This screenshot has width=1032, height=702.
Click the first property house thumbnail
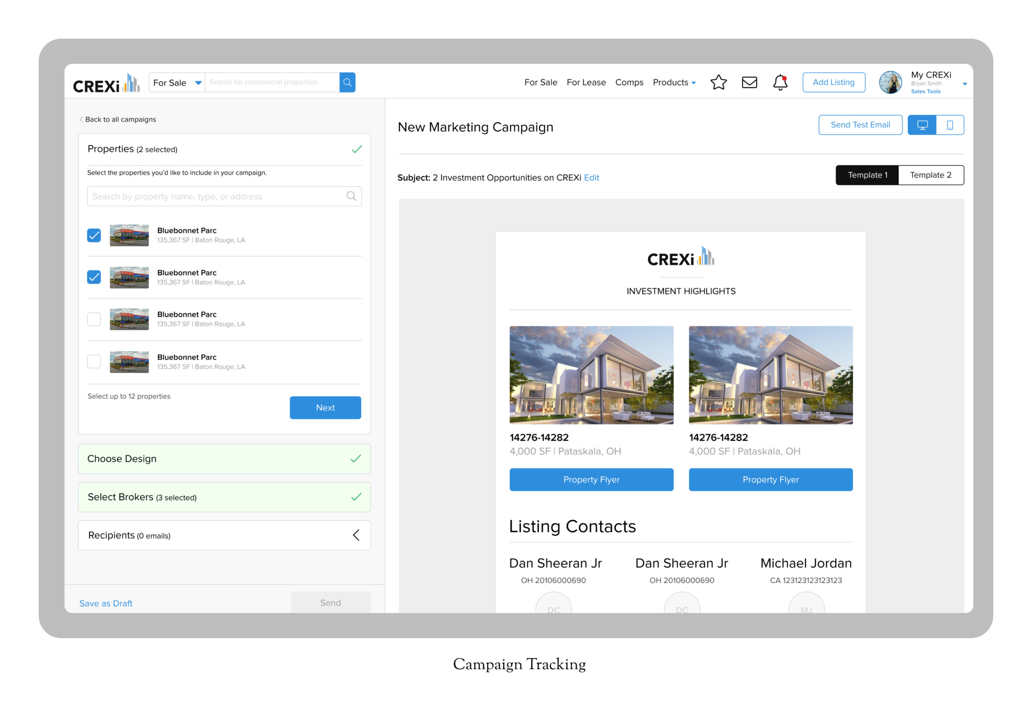[591, 375]
